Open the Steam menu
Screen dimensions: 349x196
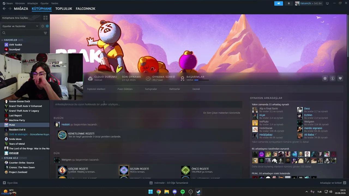click(8, 3)
